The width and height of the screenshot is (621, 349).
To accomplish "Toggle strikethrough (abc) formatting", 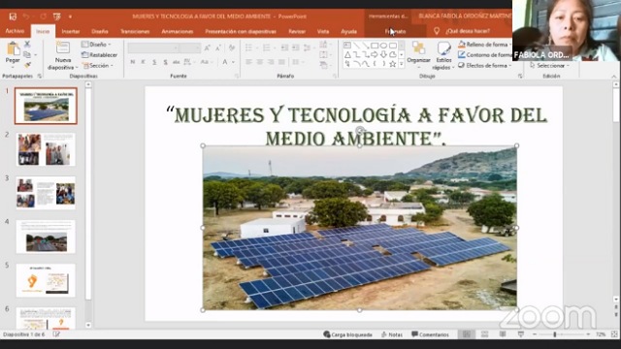I will (177, 62).
